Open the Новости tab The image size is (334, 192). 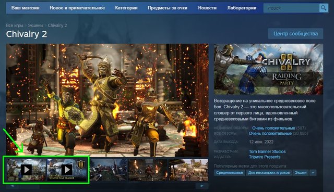[x=207, y=8]
